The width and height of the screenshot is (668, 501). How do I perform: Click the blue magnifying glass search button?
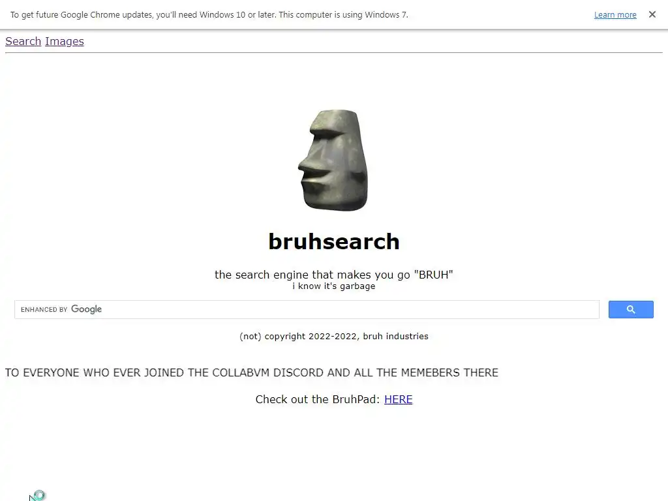tap(631, 309)
